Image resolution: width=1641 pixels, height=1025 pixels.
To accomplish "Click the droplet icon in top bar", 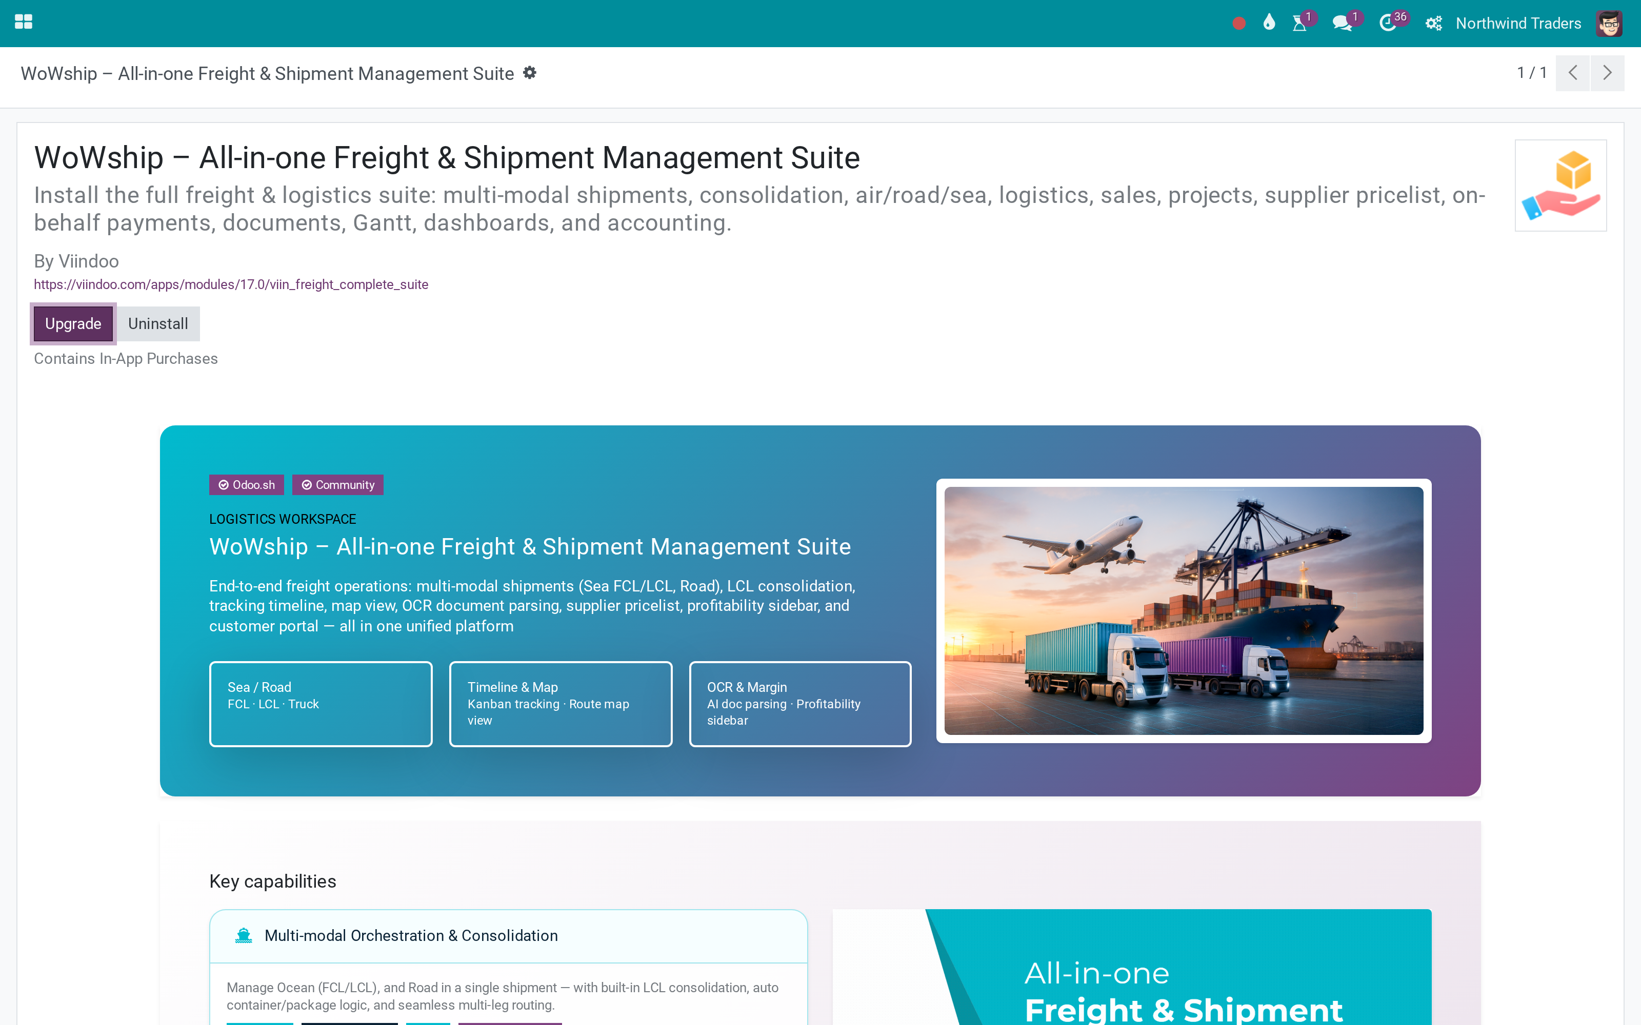I will [x=1269, y=23].
